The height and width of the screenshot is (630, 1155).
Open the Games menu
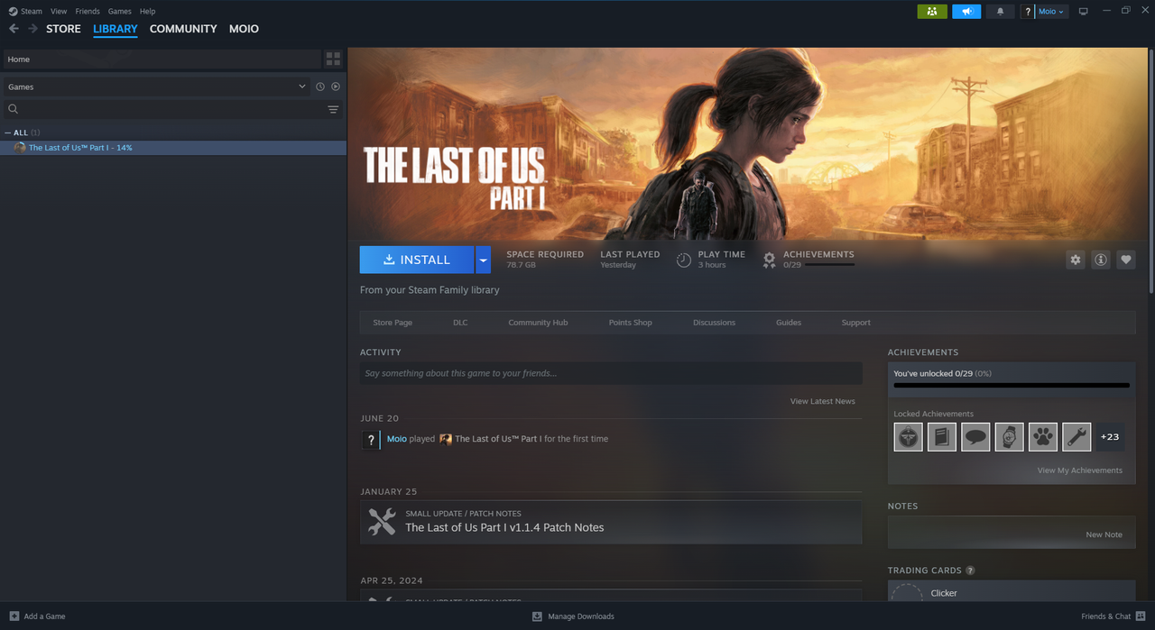coord(119,12)
